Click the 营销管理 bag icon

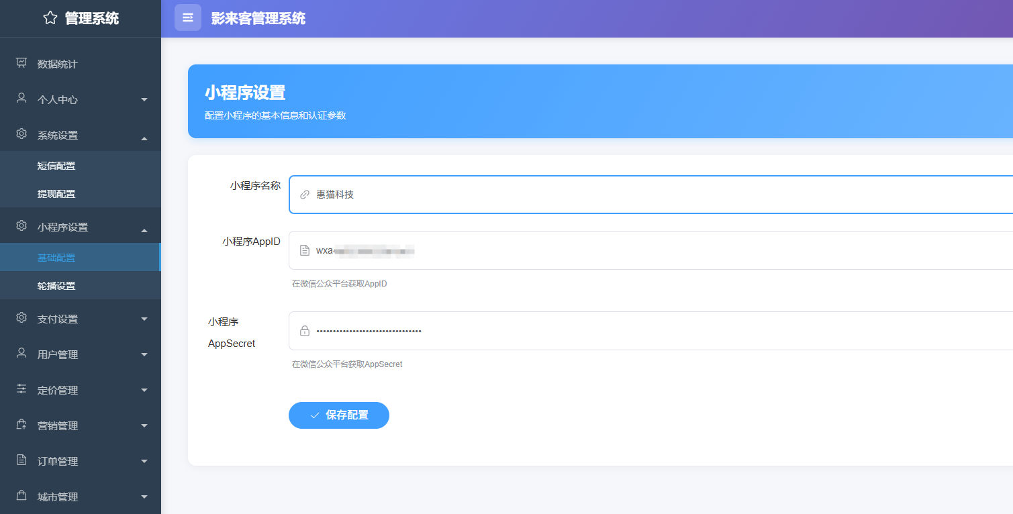pos(21,425)
